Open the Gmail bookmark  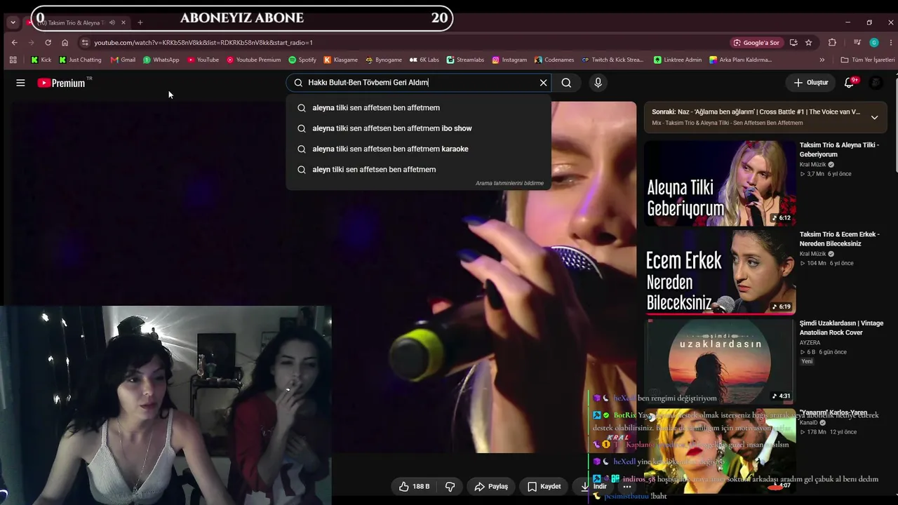tap(123, 60)
